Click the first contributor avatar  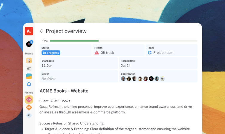[x=123, y=79]
